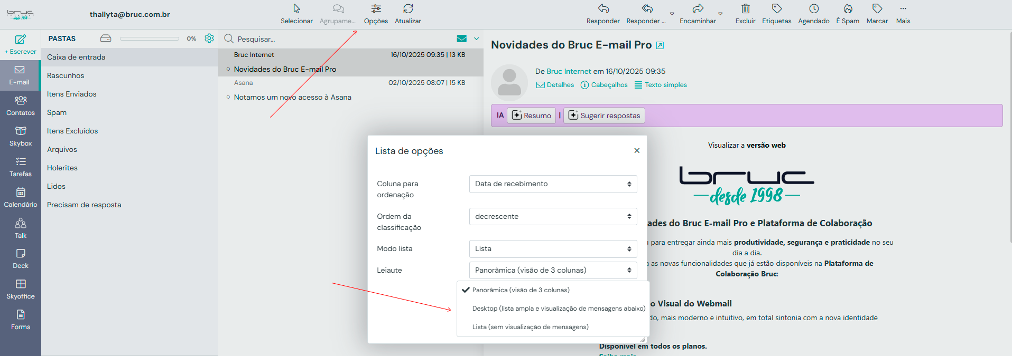Click the Detalhes link
This screenshot has width=1012, height=356.
(555, 85)
